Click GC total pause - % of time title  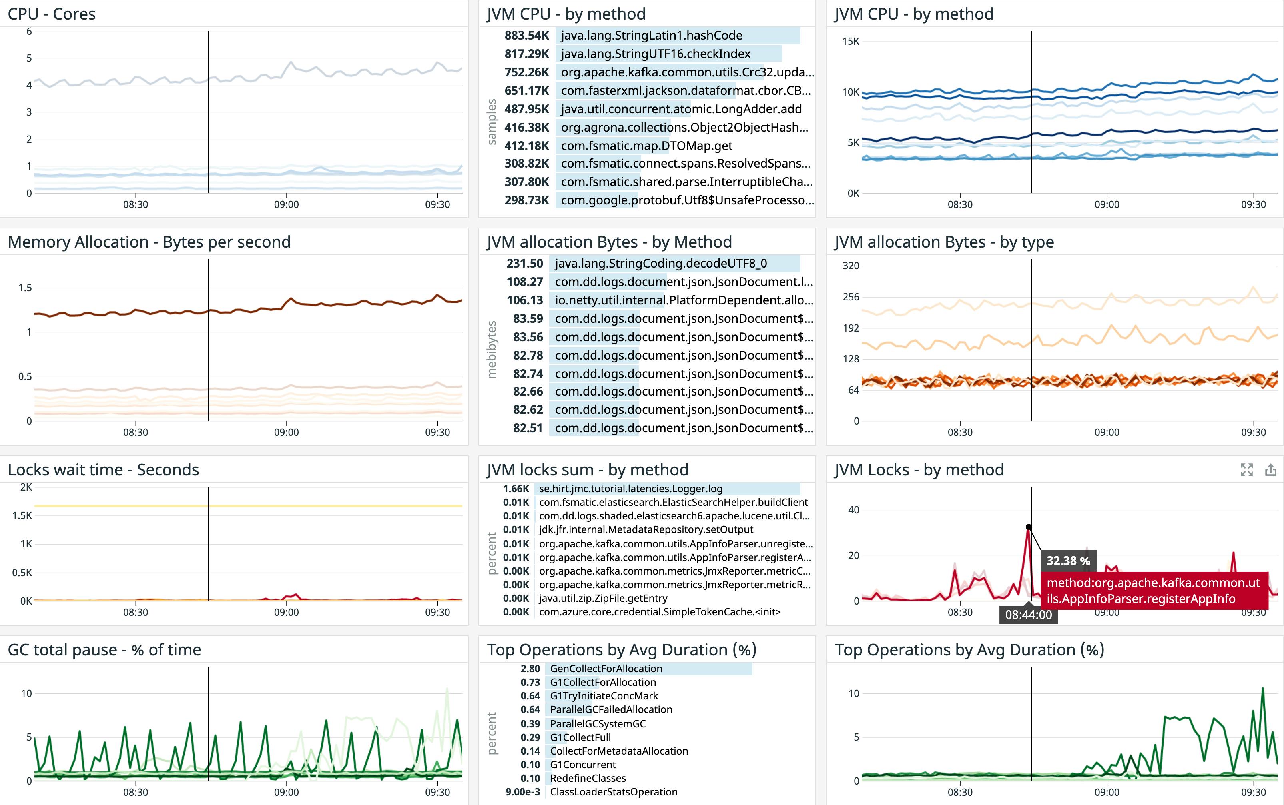(x=104, y=649)
